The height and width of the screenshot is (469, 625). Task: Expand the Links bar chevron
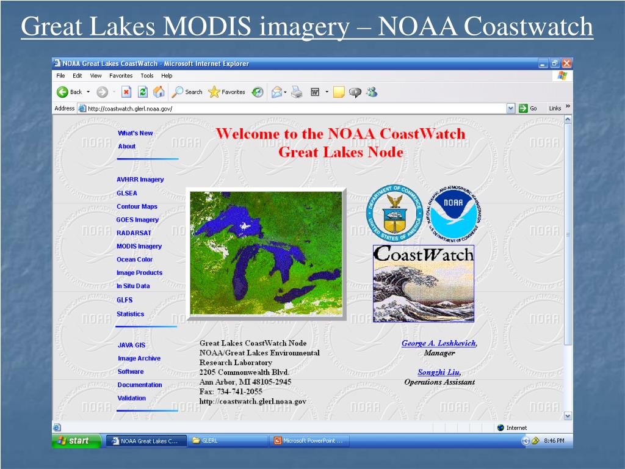(x=568, y=106)
